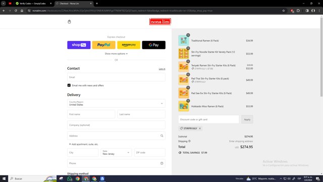This screenshot has width=323, height=182.
Task: Click the total price $274.95
Action: point(247,147)
